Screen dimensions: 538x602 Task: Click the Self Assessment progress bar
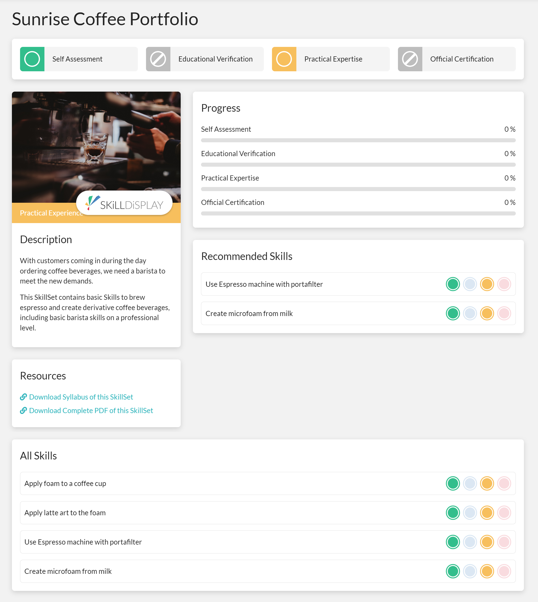[358, 140]
